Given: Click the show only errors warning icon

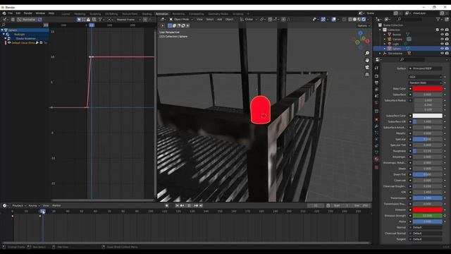Looking at the screenshot, I should (x=88, y=20).
